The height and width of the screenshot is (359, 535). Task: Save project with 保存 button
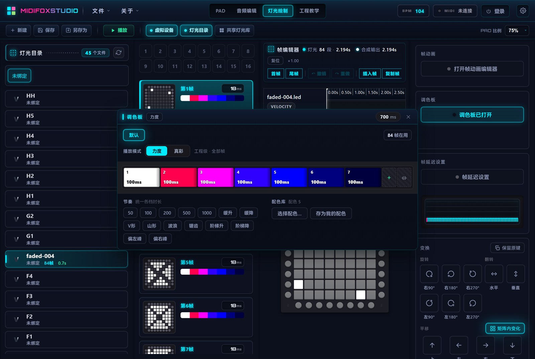coord(46,30)
